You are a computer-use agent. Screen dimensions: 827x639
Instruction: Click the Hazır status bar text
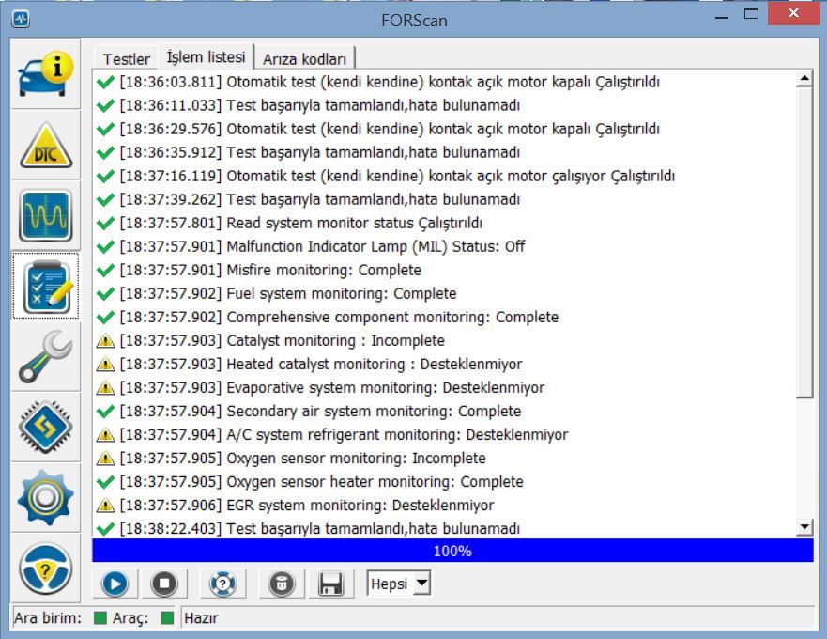[x=201, y=618]
